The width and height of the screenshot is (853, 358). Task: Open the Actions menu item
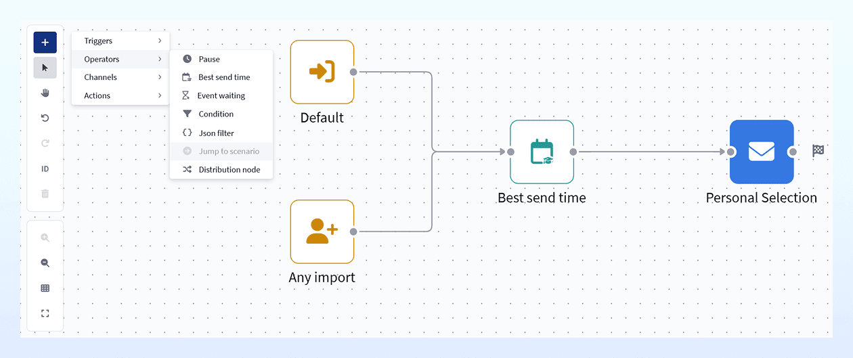(121, 95)
